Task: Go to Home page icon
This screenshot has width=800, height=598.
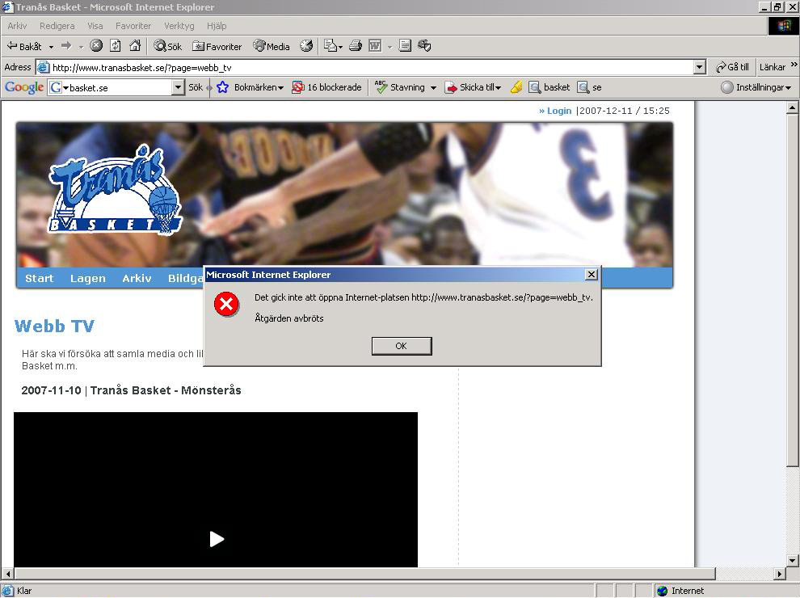Action: pos(135,46)
